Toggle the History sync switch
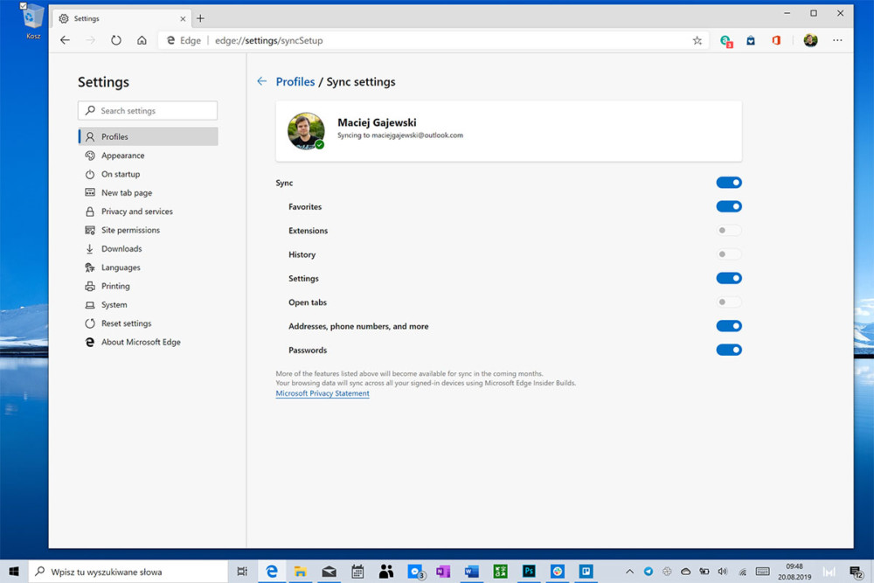This screenshot has width=874, height=583. tap(729, 254)
